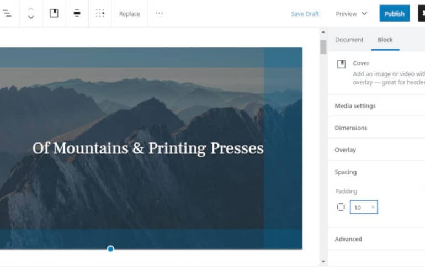Click the Save Draft link
The image size is (425, 276).
click(305, 14)
